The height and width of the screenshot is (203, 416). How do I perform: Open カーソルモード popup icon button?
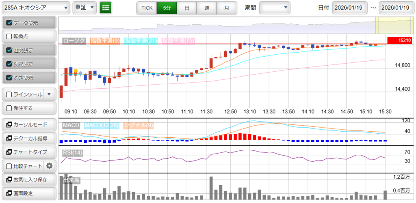point(28,124)
